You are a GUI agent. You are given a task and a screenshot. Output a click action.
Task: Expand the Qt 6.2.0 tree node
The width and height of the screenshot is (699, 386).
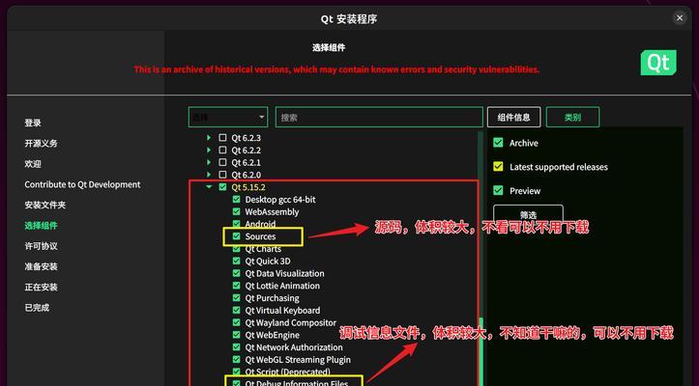coord(209,175)
